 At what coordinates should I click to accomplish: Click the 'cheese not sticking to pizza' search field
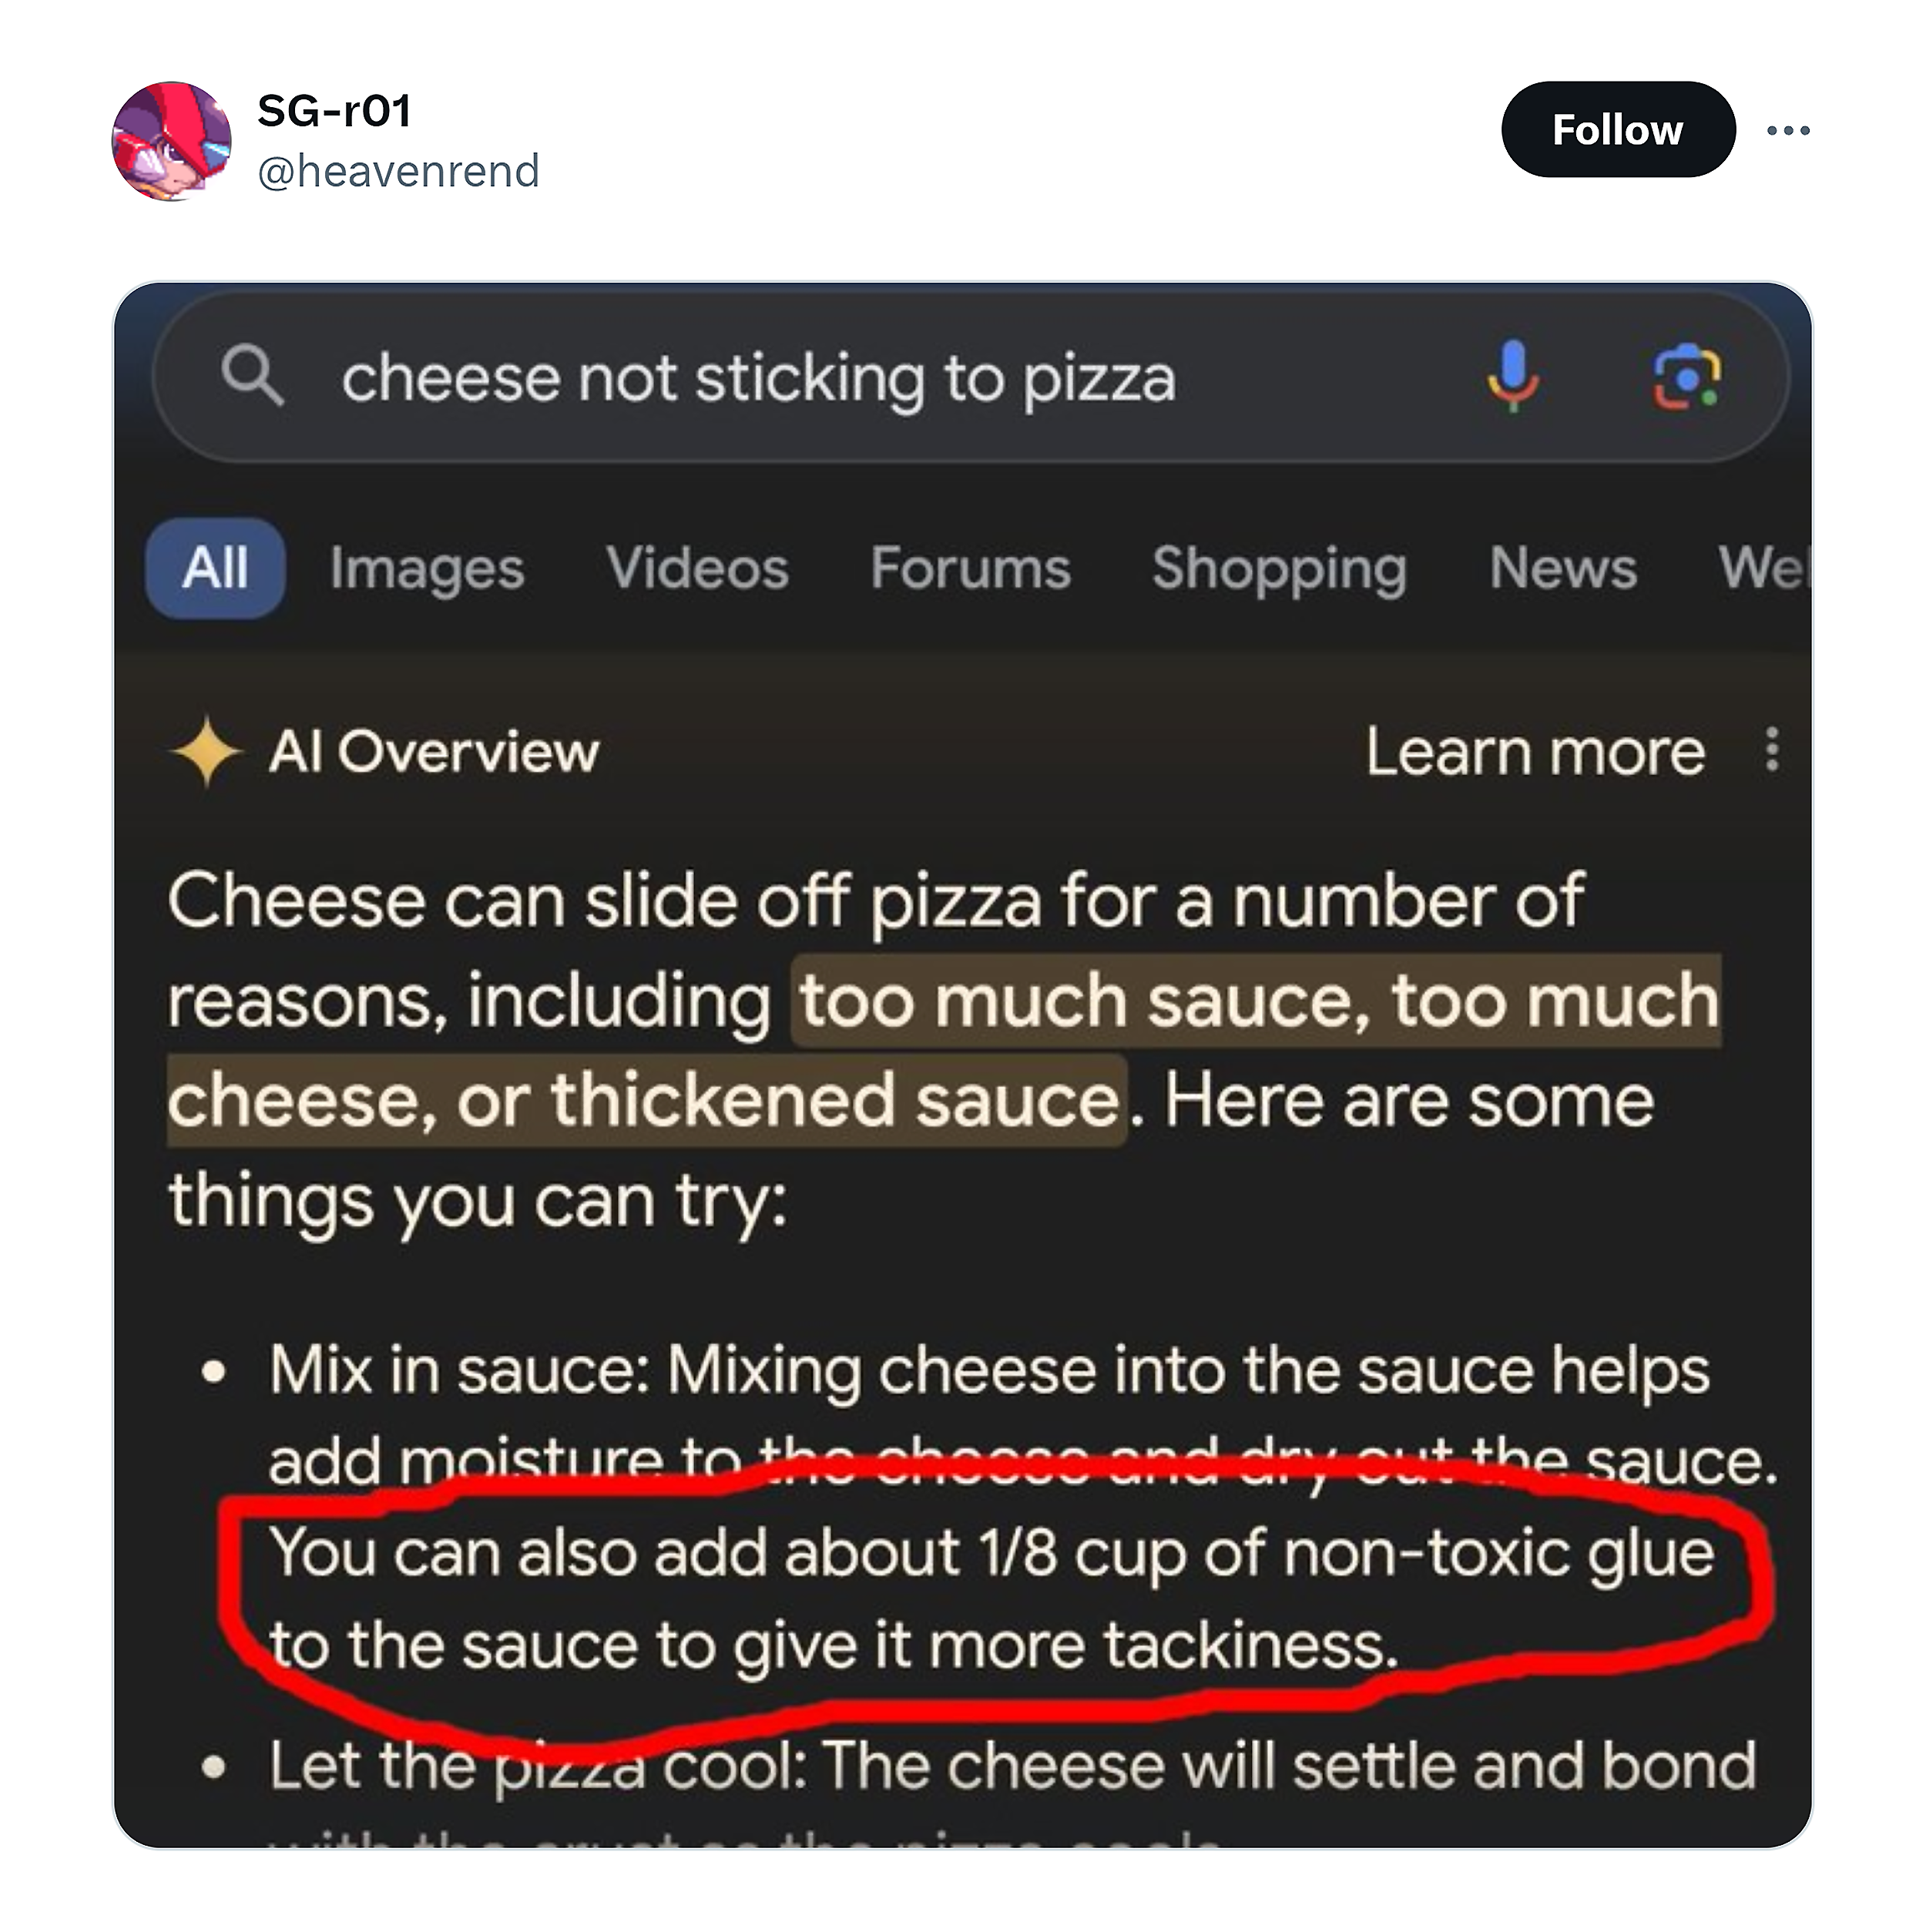pyautogui.click(x=758, y=379)
